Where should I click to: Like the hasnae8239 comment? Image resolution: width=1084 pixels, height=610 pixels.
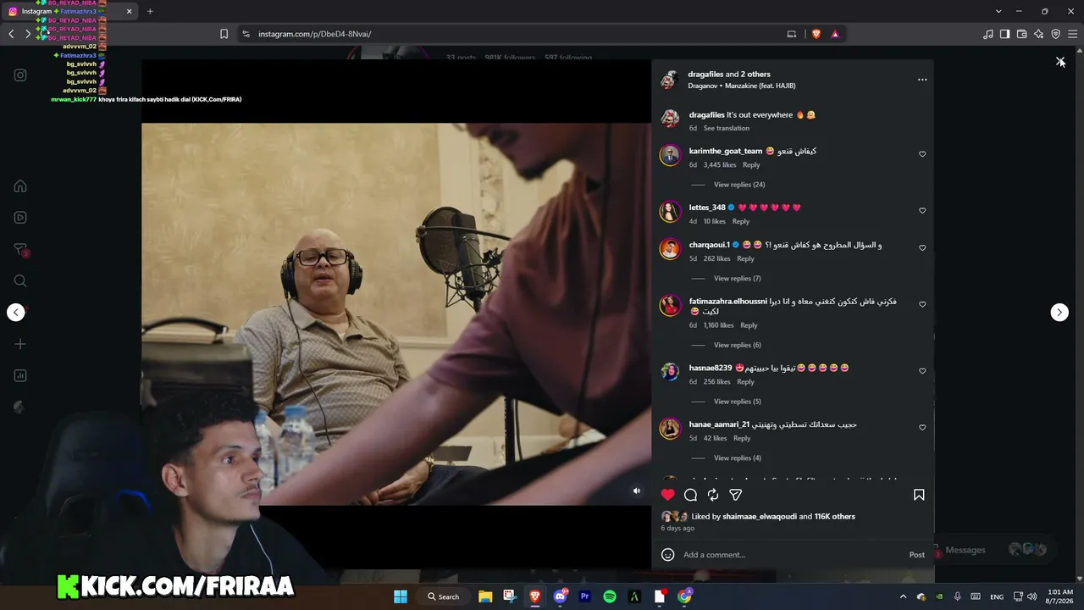(922, 371)
